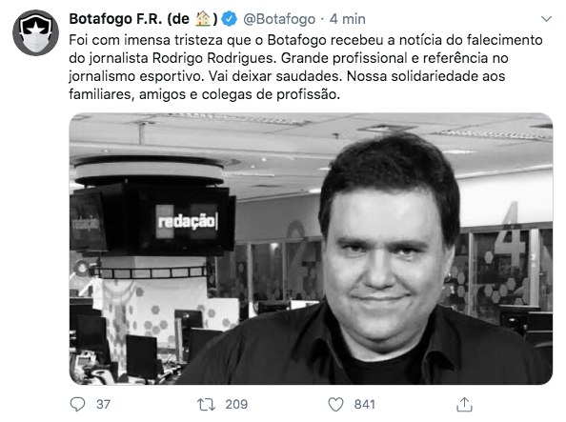
Task: Open the @Botafogo handle link
Action: coord(279,19)
